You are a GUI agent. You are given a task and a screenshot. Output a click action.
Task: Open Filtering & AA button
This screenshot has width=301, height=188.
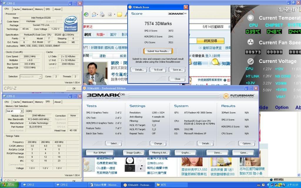(x=160, y=153)
